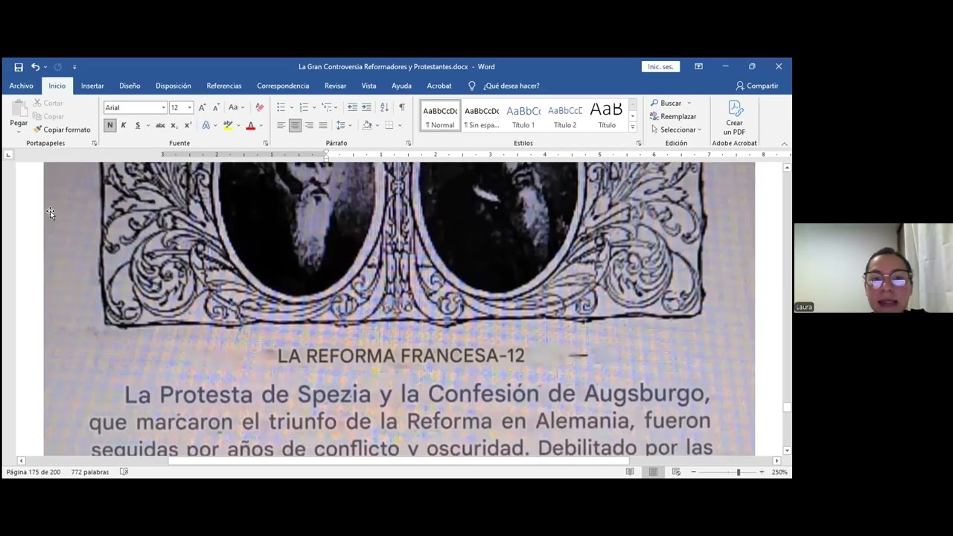
Task: Open the Aa change case menu
Action: click(235, 108)
